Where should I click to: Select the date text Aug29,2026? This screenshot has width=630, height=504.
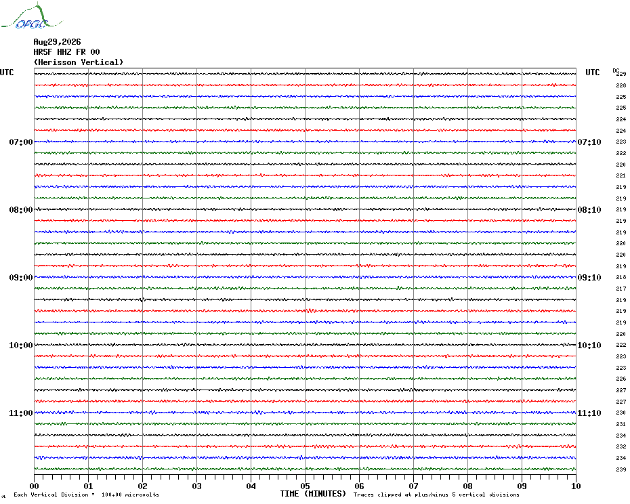[57, 42]
